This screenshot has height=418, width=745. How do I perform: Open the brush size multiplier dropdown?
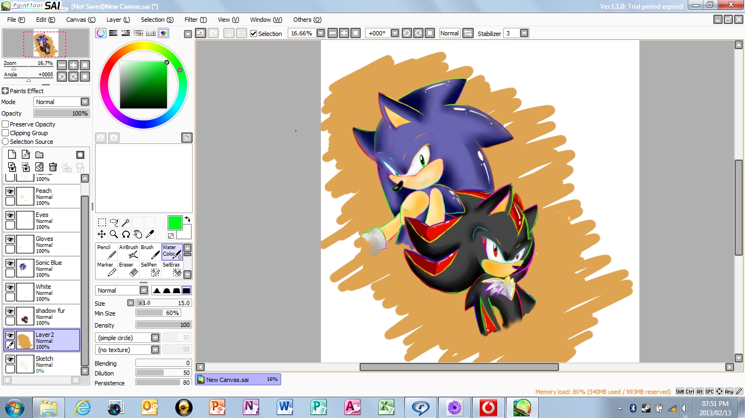(130, 303)
